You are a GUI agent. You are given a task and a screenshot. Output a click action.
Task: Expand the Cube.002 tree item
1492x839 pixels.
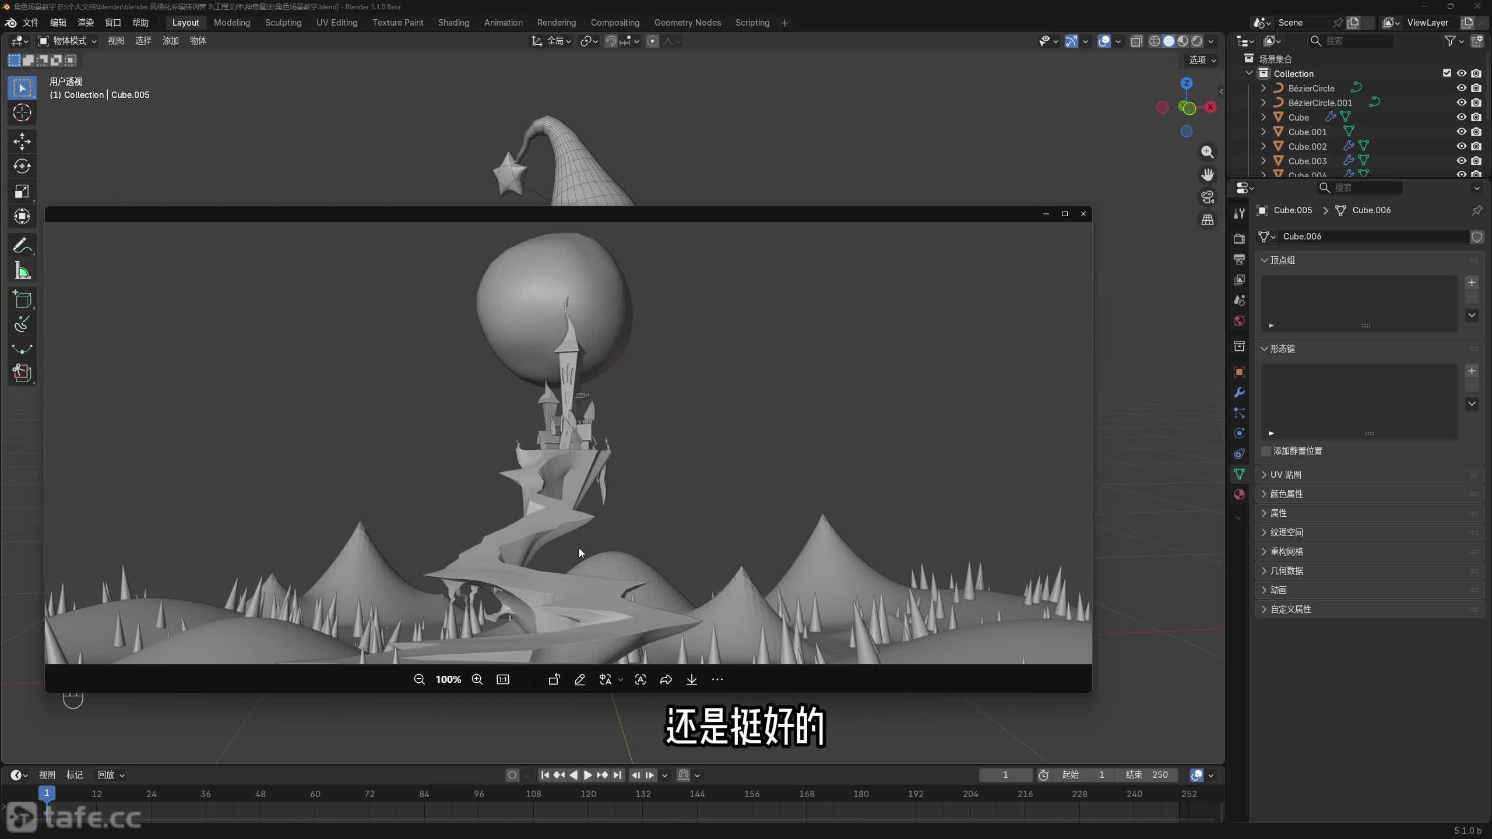(1263, 146)
